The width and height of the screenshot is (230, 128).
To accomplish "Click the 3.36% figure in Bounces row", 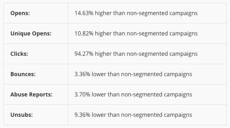I will [82, 74].
